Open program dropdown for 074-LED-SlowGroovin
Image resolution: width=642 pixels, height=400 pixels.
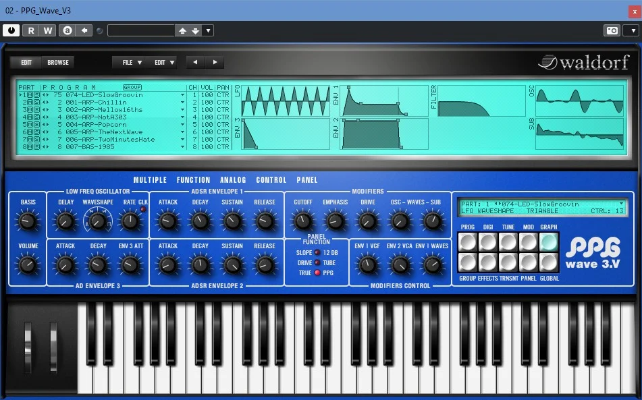click(183, 95)
